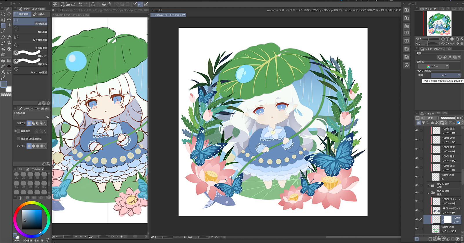This screenshot has width=464, height=243.
Task: Switch to the レイヤー panel tab
Action: coord(427,113)
